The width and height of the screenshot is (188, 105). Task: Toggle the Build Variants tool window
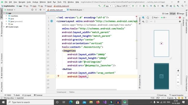coord(1,73)
